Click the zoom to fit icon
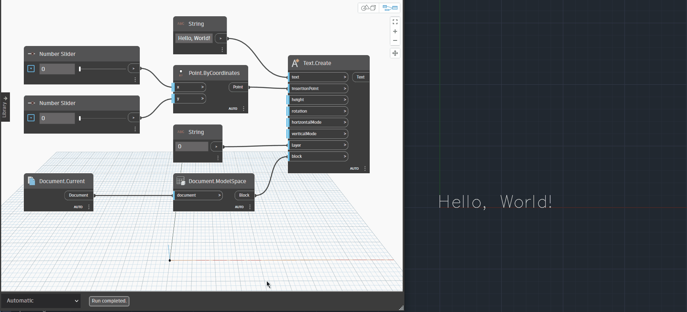 pyautogui.click(x=395, y=22)
